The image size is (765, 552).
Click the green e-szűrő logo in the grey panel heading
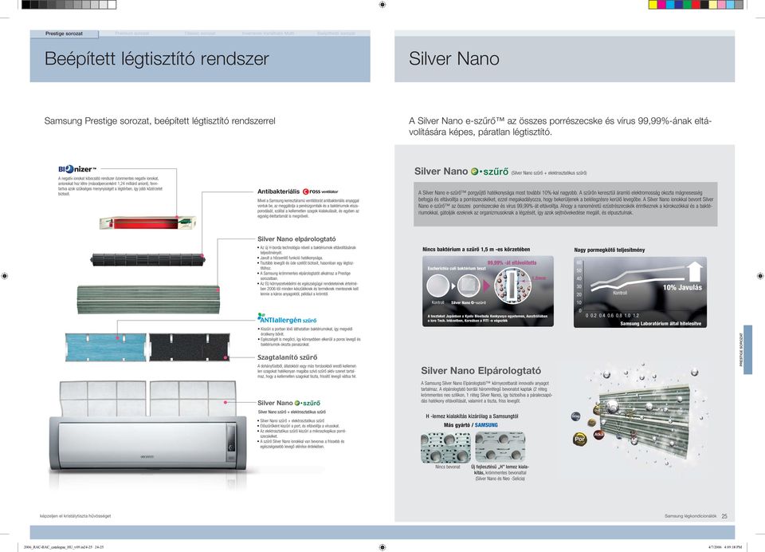coord(489,172)
